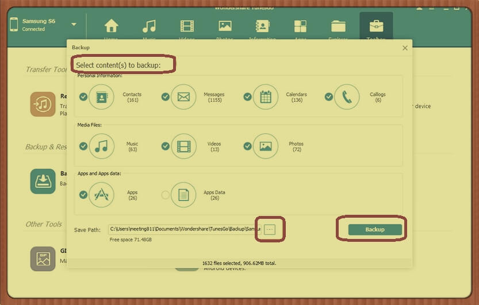Click the Calendars grid icon
This screenshot has width=479, height=305.
click(266, 97)
